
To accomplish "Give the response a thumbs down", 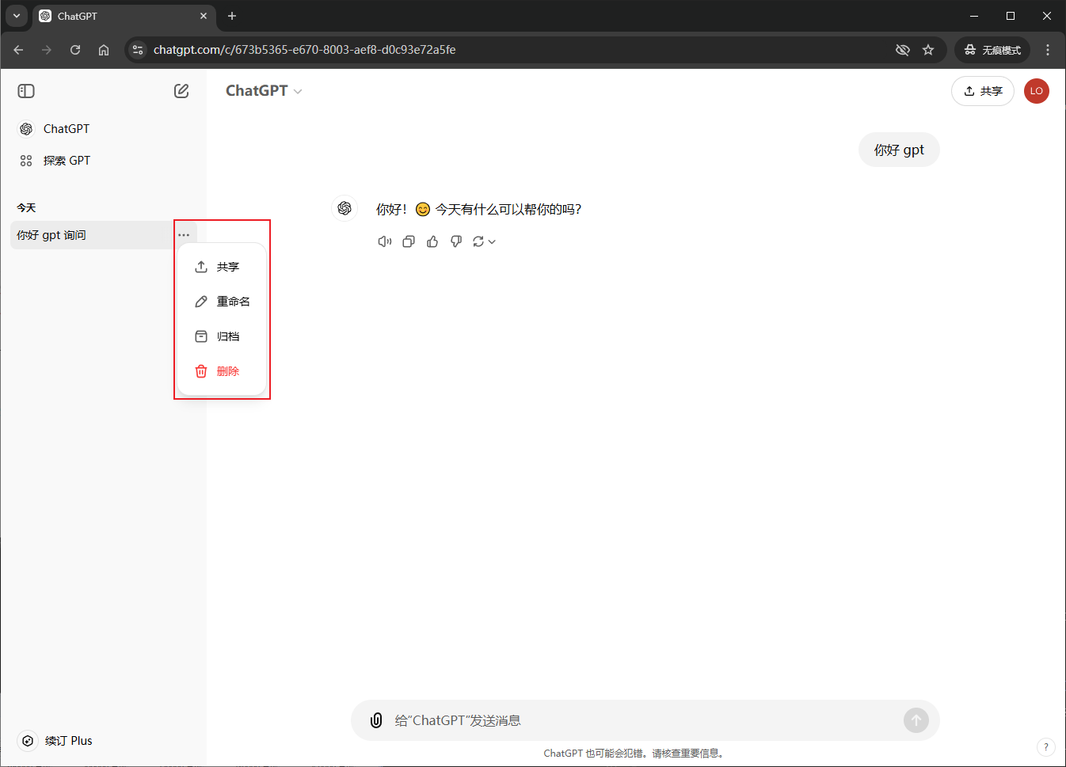I will pos(456,241).
